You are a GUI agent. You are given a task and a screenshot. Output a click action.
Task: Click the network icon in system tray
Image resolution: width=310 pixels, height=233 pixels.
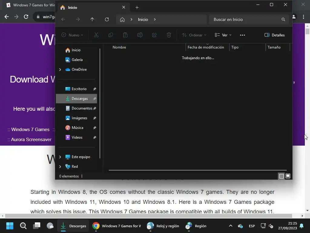(x=263, y=226)
